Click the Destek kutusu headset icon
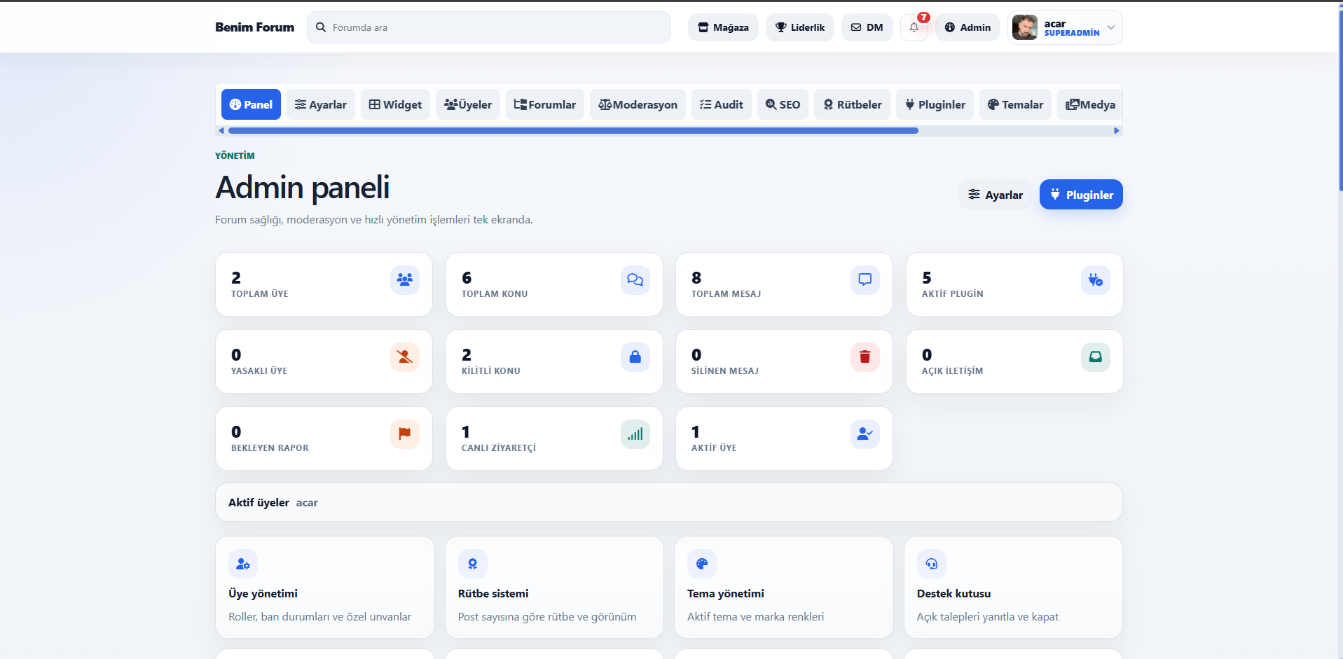The width and height of the screenshot is (1343, 659). [x=932, y=564]
